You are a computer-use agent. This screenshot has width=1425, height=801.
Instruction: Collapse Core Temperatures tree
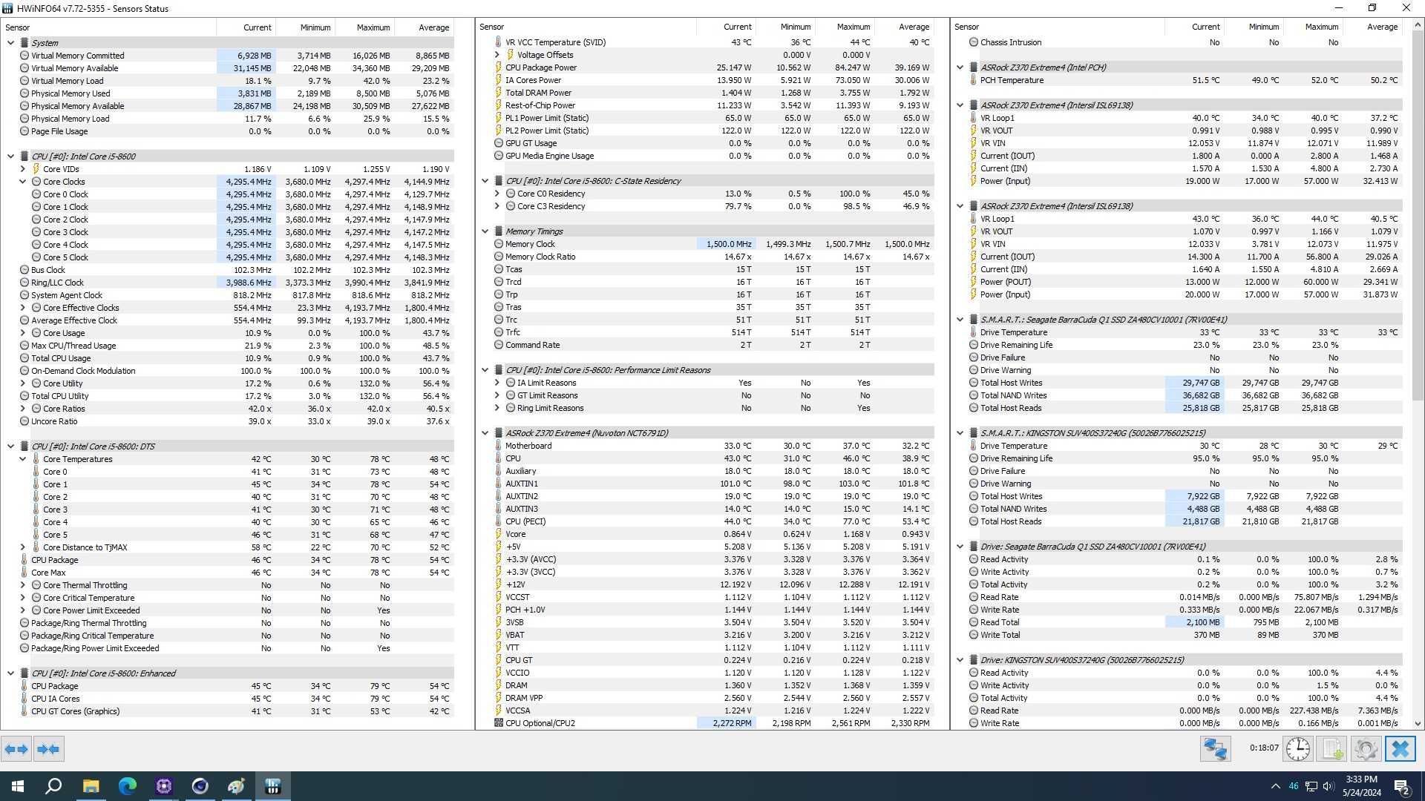(x=22, y=459)
